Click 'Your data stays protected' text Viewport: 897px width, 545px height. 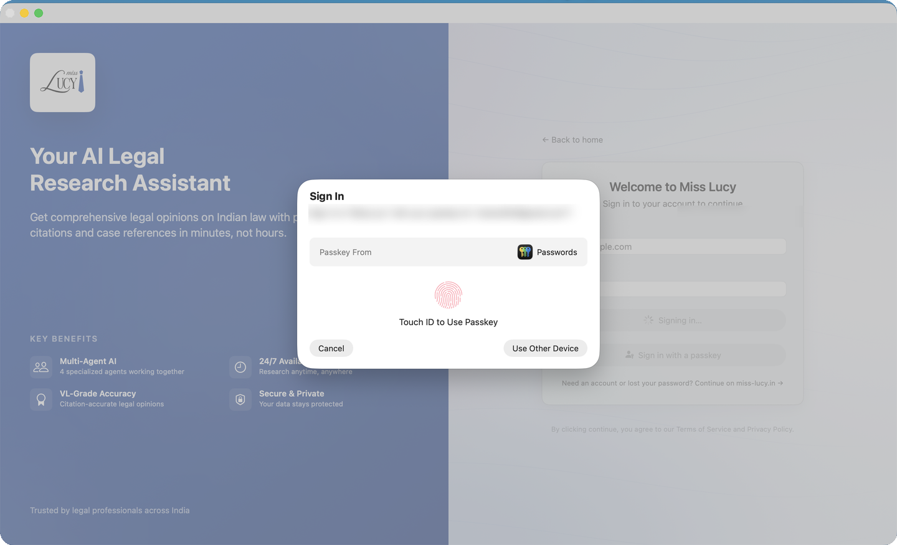301,404
